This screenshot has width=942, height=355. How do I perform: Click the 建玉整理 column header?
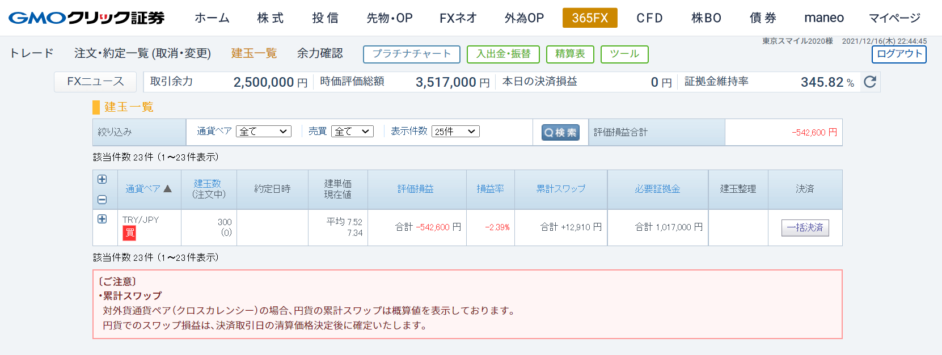pyautogui.click(x=738, y=189)
